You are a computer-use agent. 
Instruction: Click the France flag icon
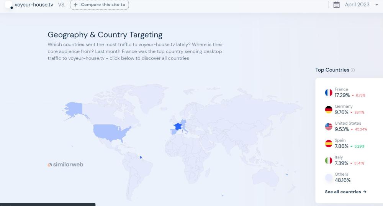point(329,92)
